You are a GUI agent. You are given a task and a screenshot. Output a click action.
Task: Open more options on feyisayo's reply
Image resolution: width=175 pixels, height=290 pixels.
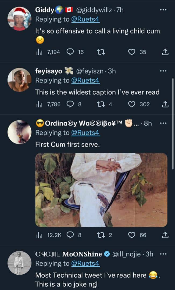[163, 71]
